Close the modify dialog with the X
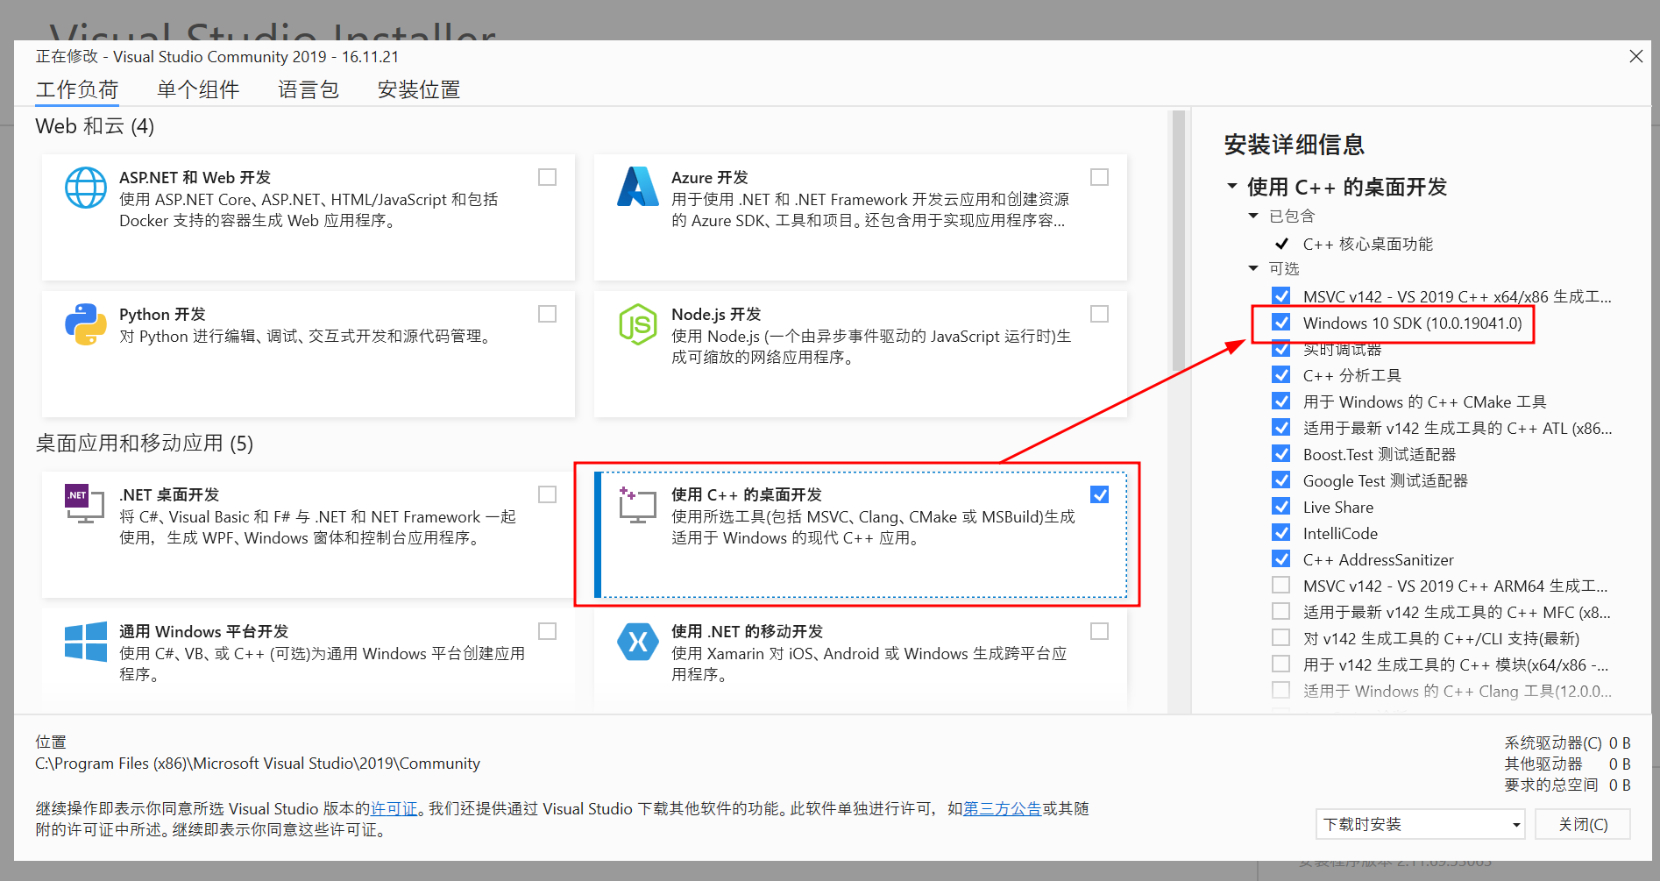The height and width of the screenshot is (881, 1660). coord(1635,56)
